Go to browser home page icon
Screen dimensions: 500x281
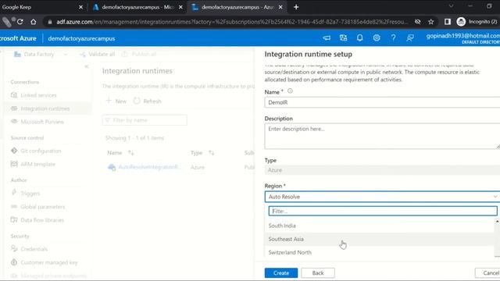coord(33,22)
